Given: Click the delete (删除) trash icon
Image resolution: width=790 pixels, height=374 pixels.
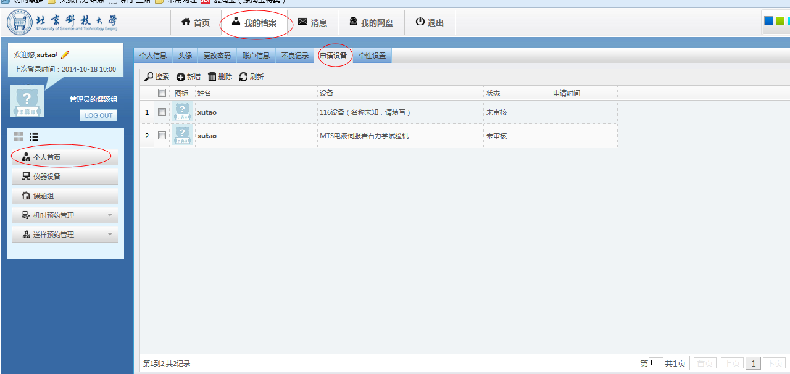Looking at the screenshot, I should [x=212, y=77].
